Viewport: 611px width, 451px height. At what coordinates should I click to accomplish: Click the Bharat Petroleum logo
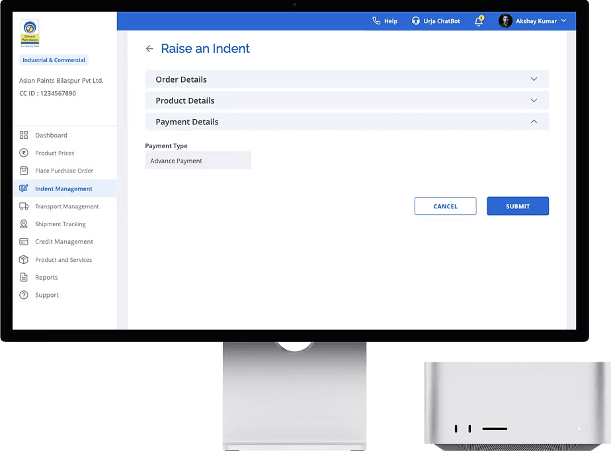coord(30,33)
